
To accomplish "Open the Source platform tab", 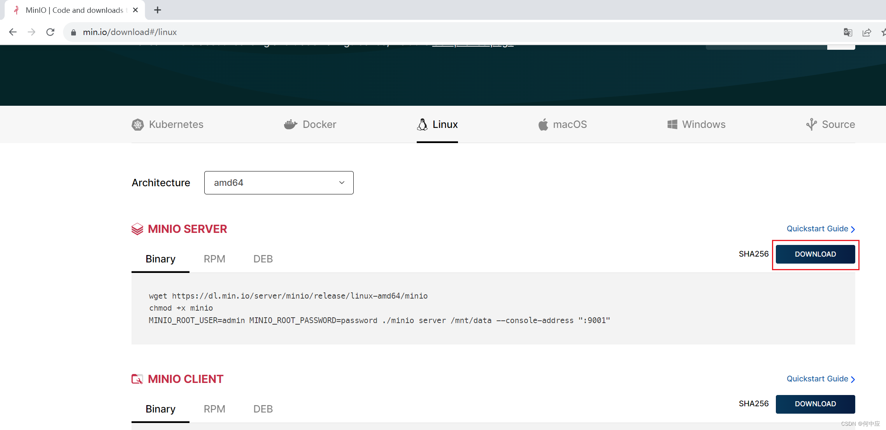I will coord(830,124).
